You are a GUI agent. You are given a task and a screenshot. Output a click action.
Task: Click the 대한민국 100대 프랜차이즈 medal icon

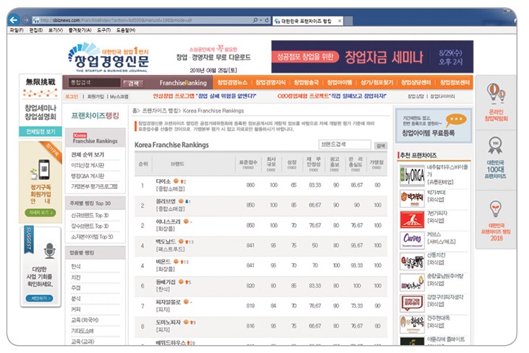point(495,146)
